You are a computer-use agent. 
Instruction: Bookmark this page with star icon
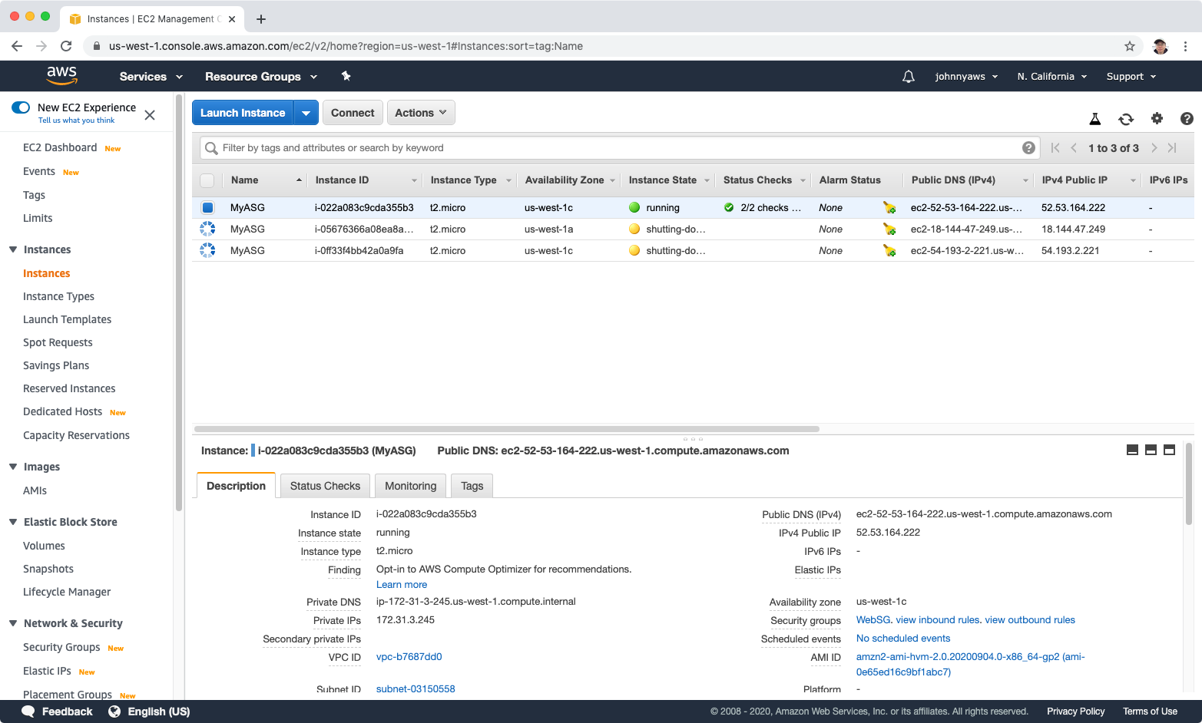coord(1129,46)
